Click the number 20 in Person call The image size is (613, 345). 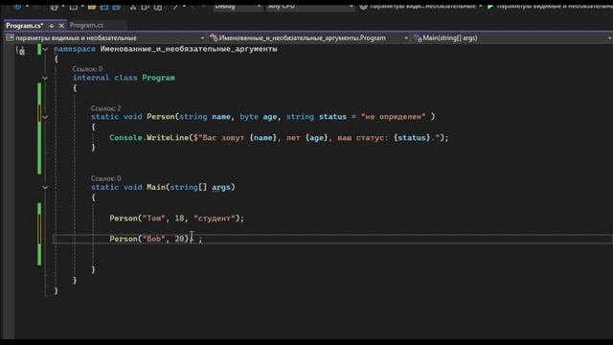pos(179,239)
